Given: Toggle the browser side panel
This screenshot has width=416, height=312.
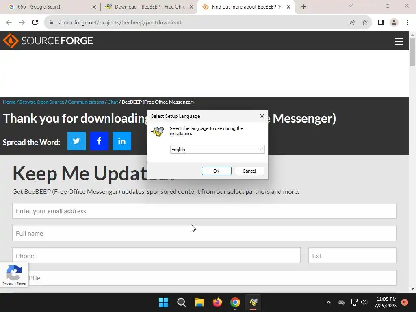Looking at the screenshot, I should [x=381, y=23].
